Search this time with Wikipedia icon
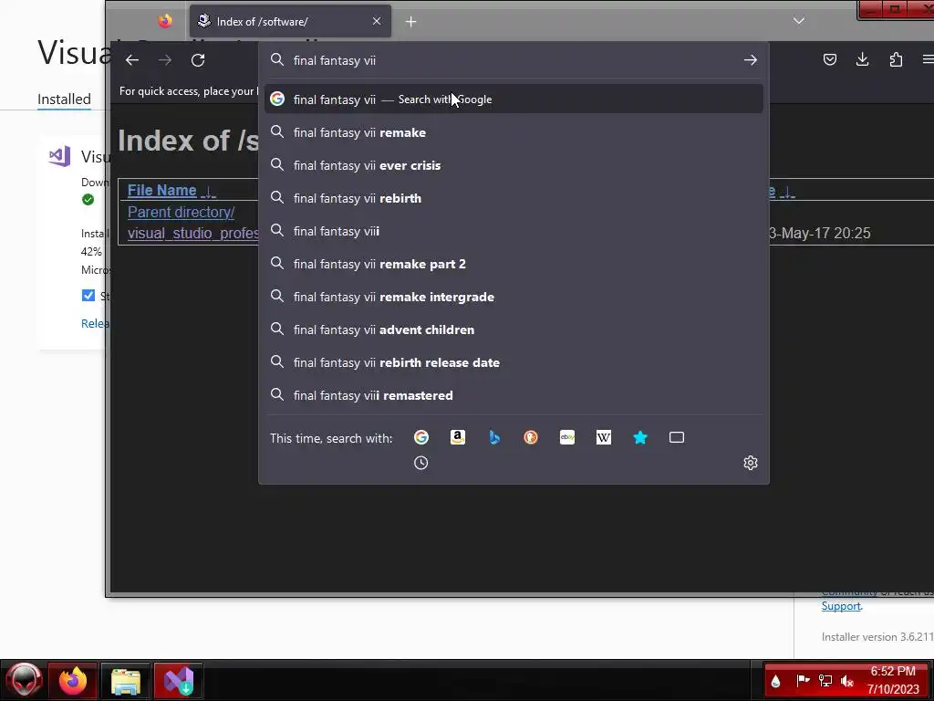Viewport: 934px width, 701px height. [x=604, y=437]
